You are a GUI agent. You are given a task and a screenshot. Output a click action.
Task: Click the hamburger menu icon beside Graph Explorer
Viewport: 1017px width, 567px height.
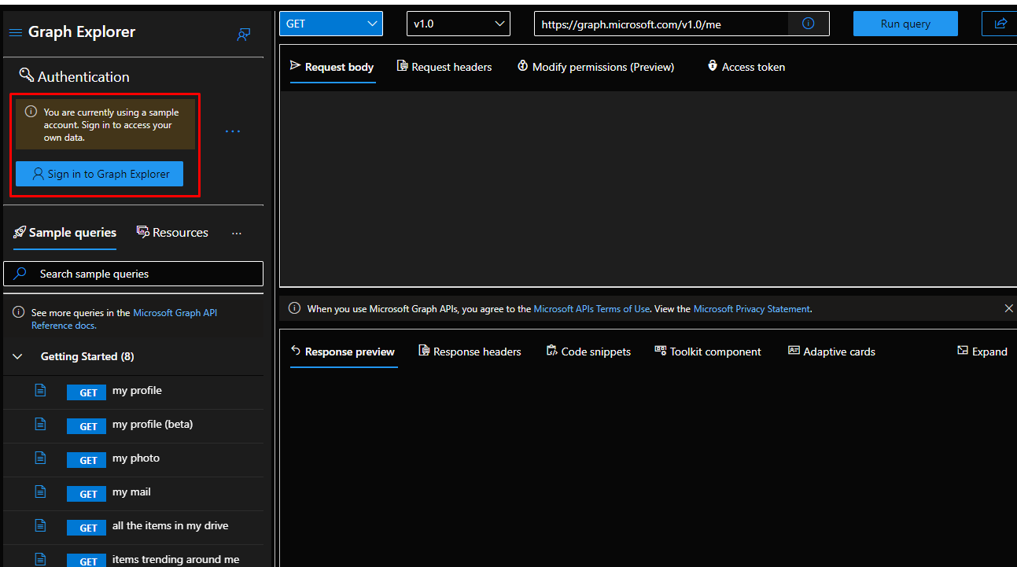click(x=15, y=32)
